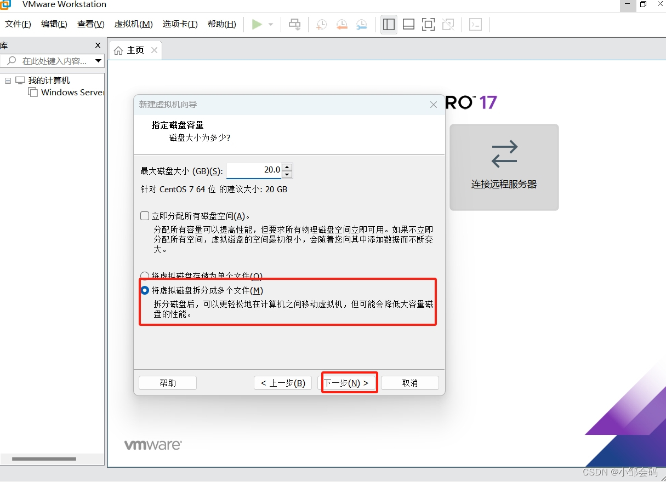Click the search magnifier icon in library

click(11, 61)
